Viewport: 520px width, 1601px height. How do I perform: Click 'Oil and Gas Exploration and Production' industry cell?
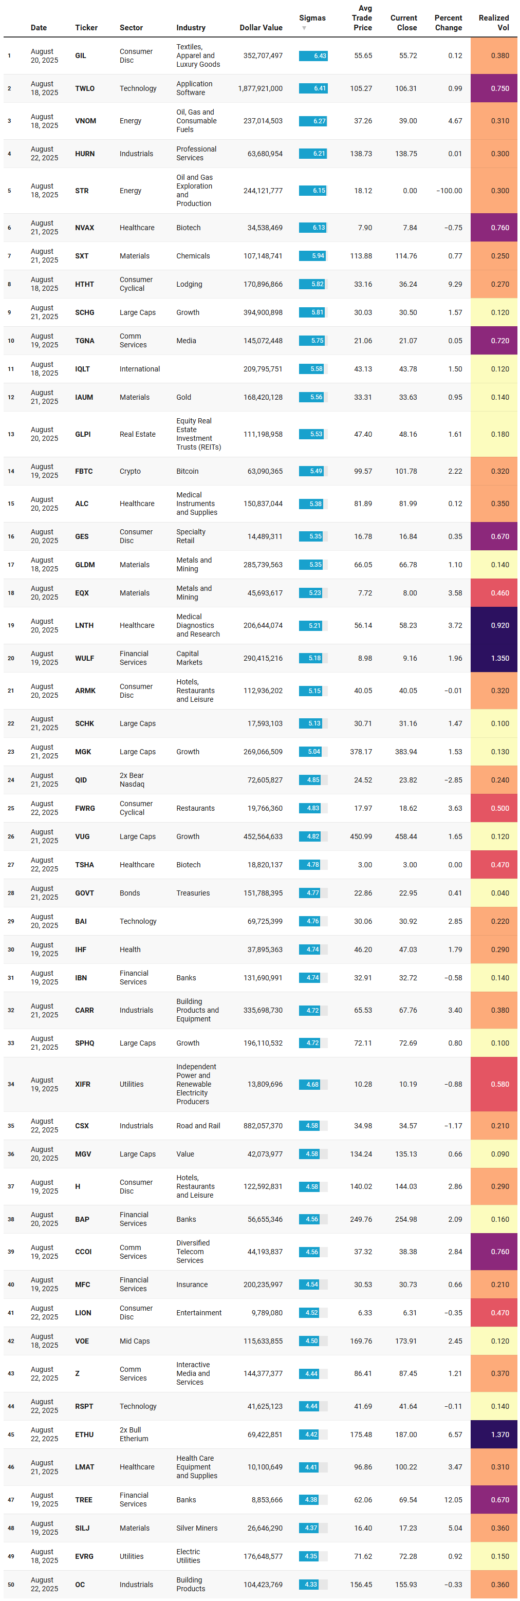194,191
